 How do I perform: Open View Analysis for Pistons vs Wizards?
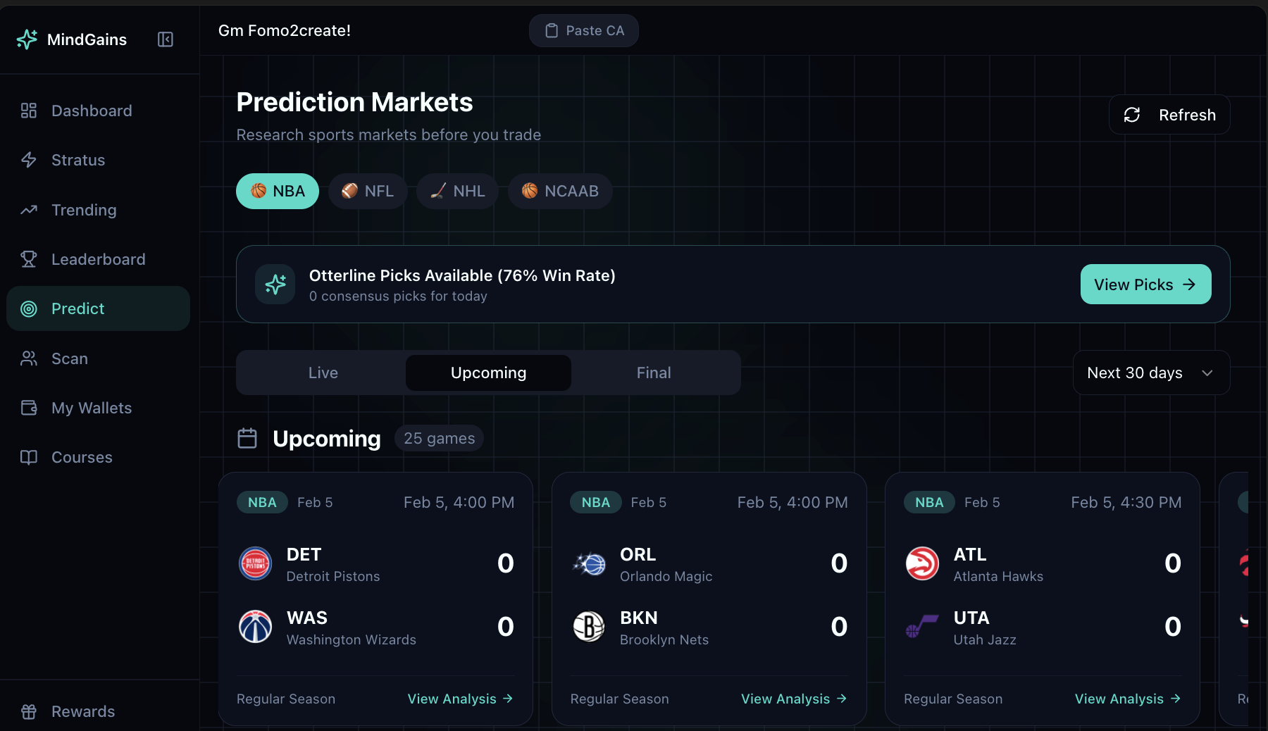[460, 699]
